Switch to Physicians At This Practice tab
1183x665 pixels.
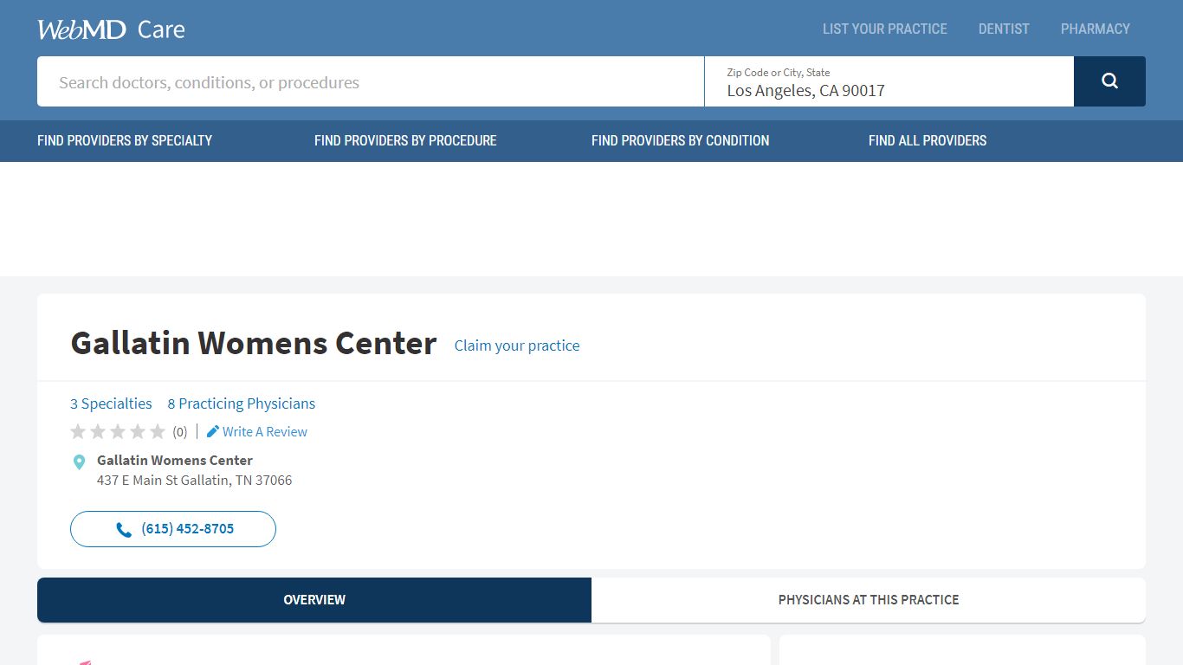pyautogui.click(x=869, y=599)
